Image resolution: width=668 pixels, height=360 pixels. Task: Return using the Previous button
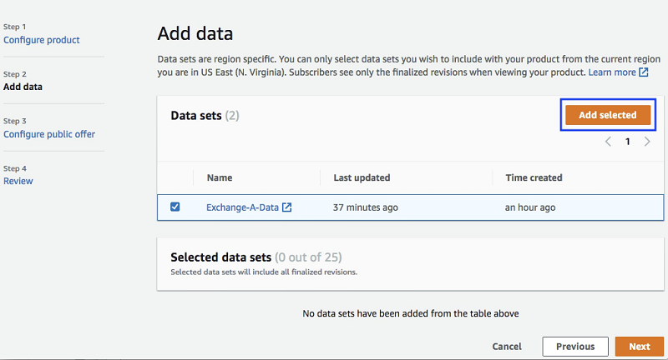click(574, 347)
